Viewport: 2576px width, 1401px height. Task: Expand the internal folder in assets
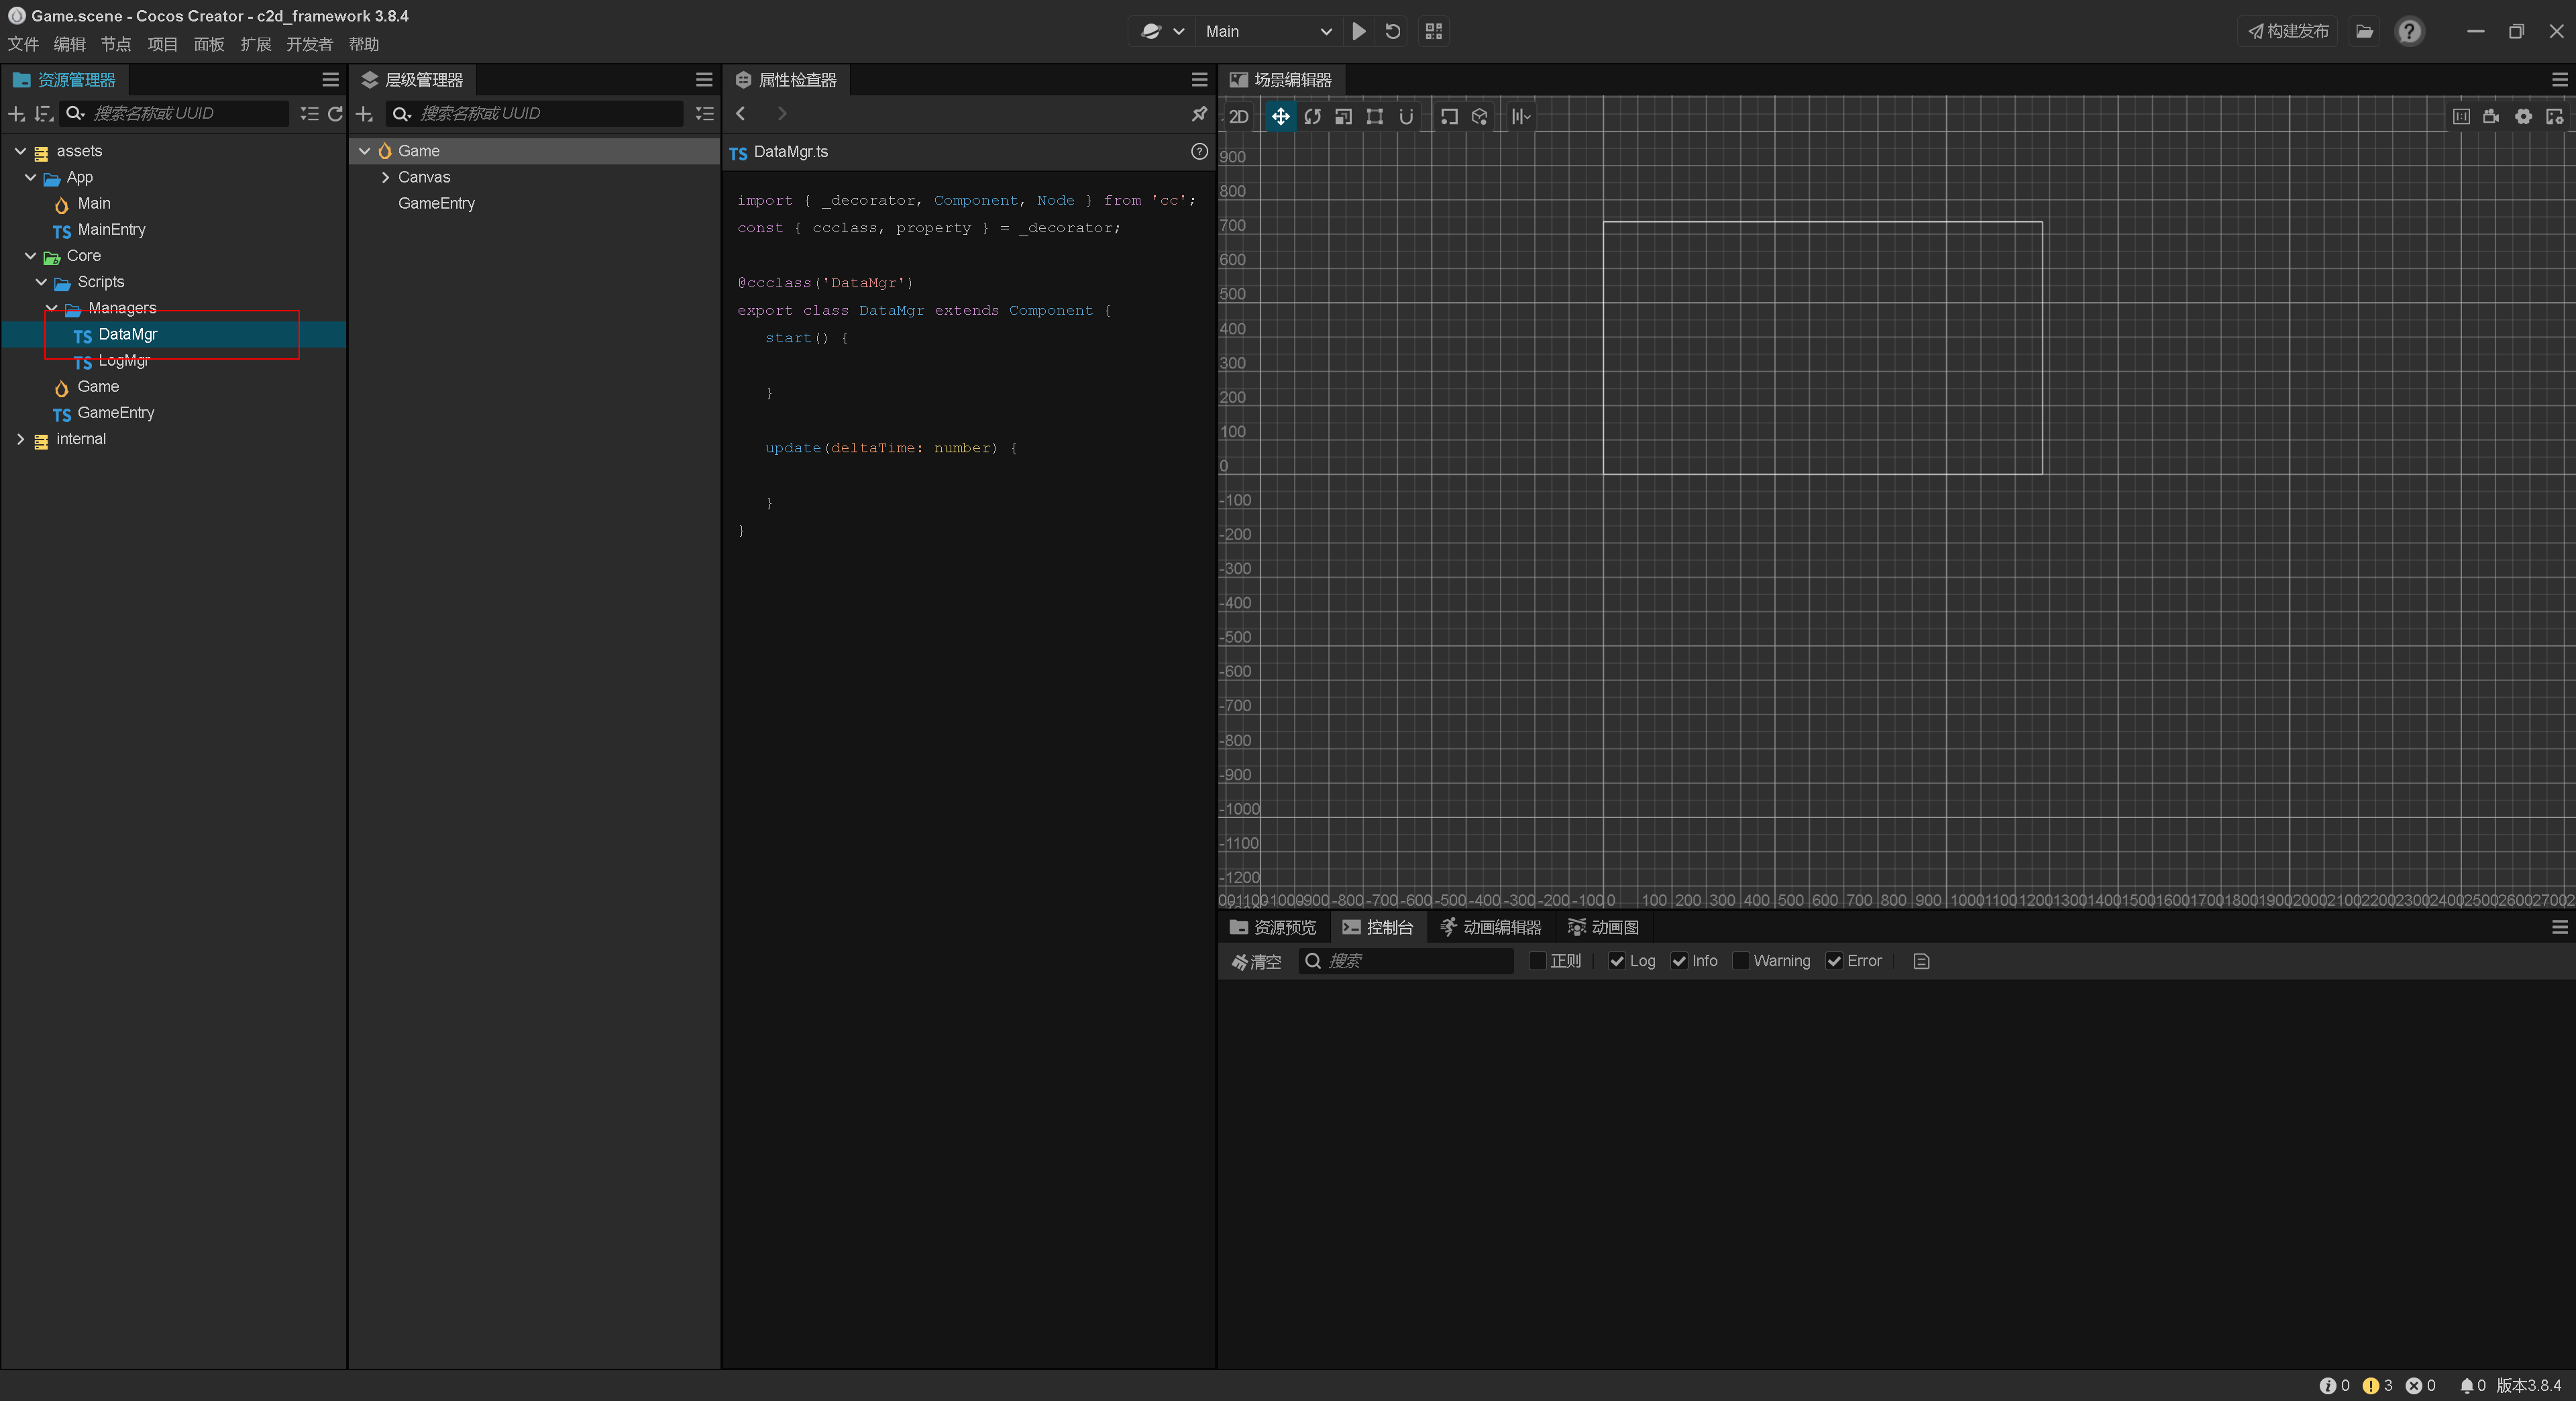17,438
